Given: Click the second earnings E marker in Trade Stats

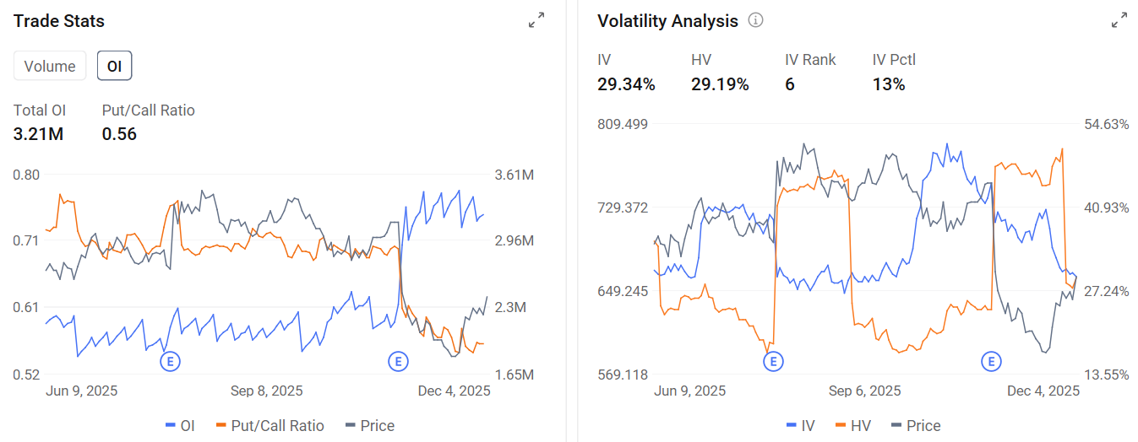Looking at the screenshot, I should pos(397,361).
